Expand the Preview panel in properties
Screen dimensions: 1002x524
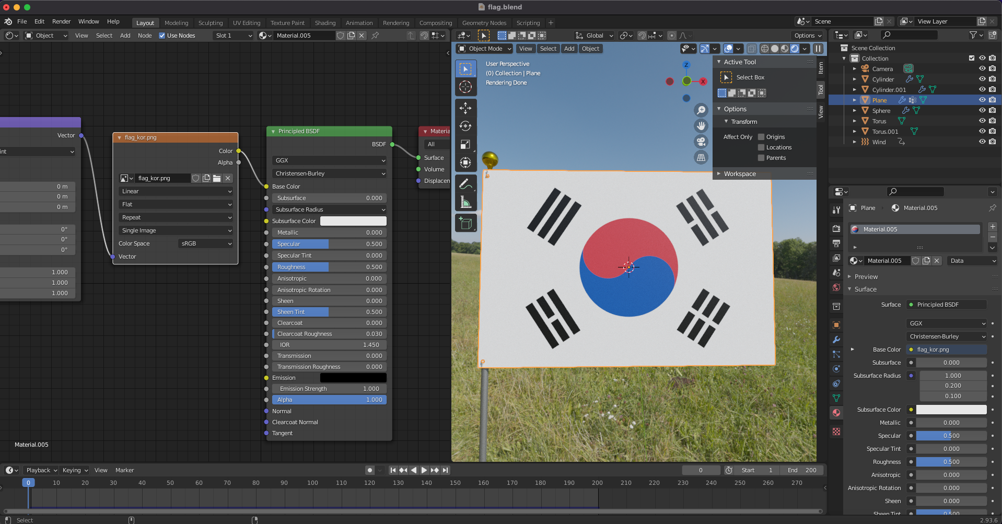coord(866,276)
